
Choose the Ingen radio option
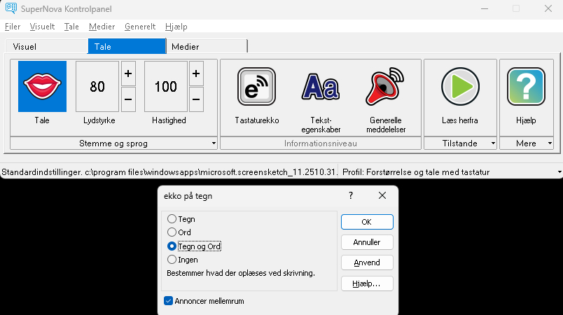pos(172,260)
